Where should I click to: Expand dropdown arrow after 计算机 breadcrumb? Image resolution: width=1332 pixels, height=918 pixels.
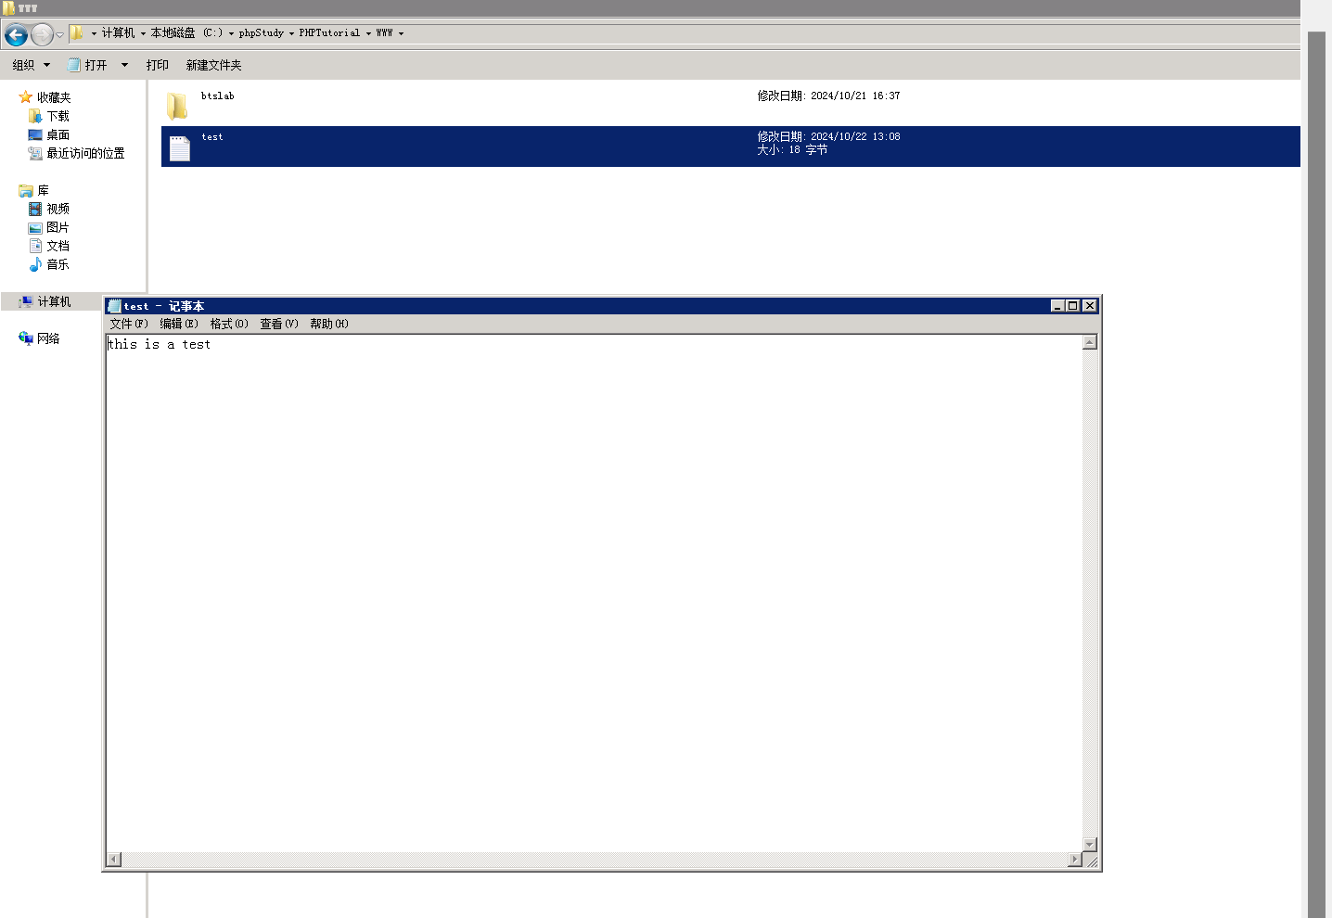tap(143, 33)
